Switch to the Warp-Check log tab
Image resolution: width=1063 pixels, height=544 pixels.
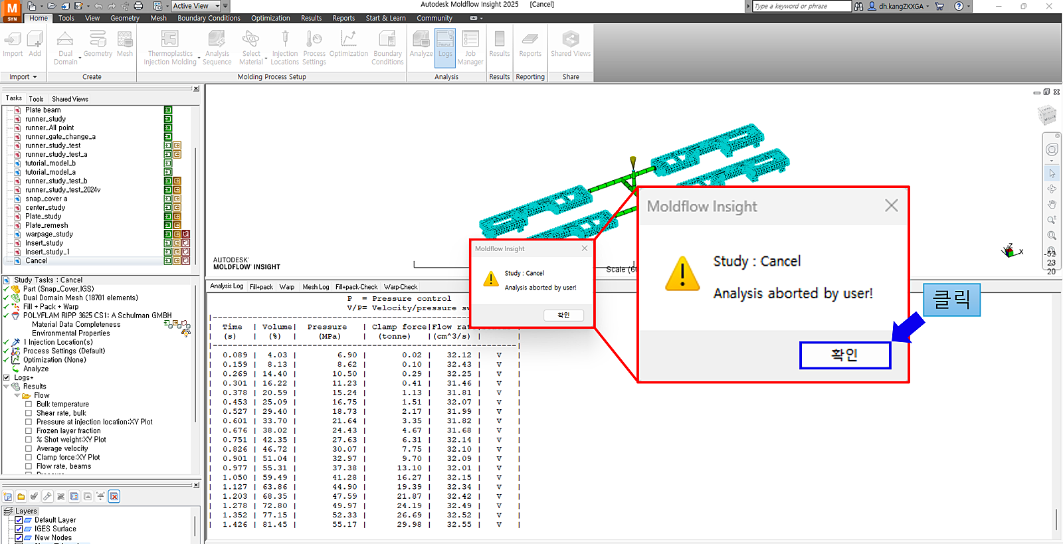pos(401,287)
